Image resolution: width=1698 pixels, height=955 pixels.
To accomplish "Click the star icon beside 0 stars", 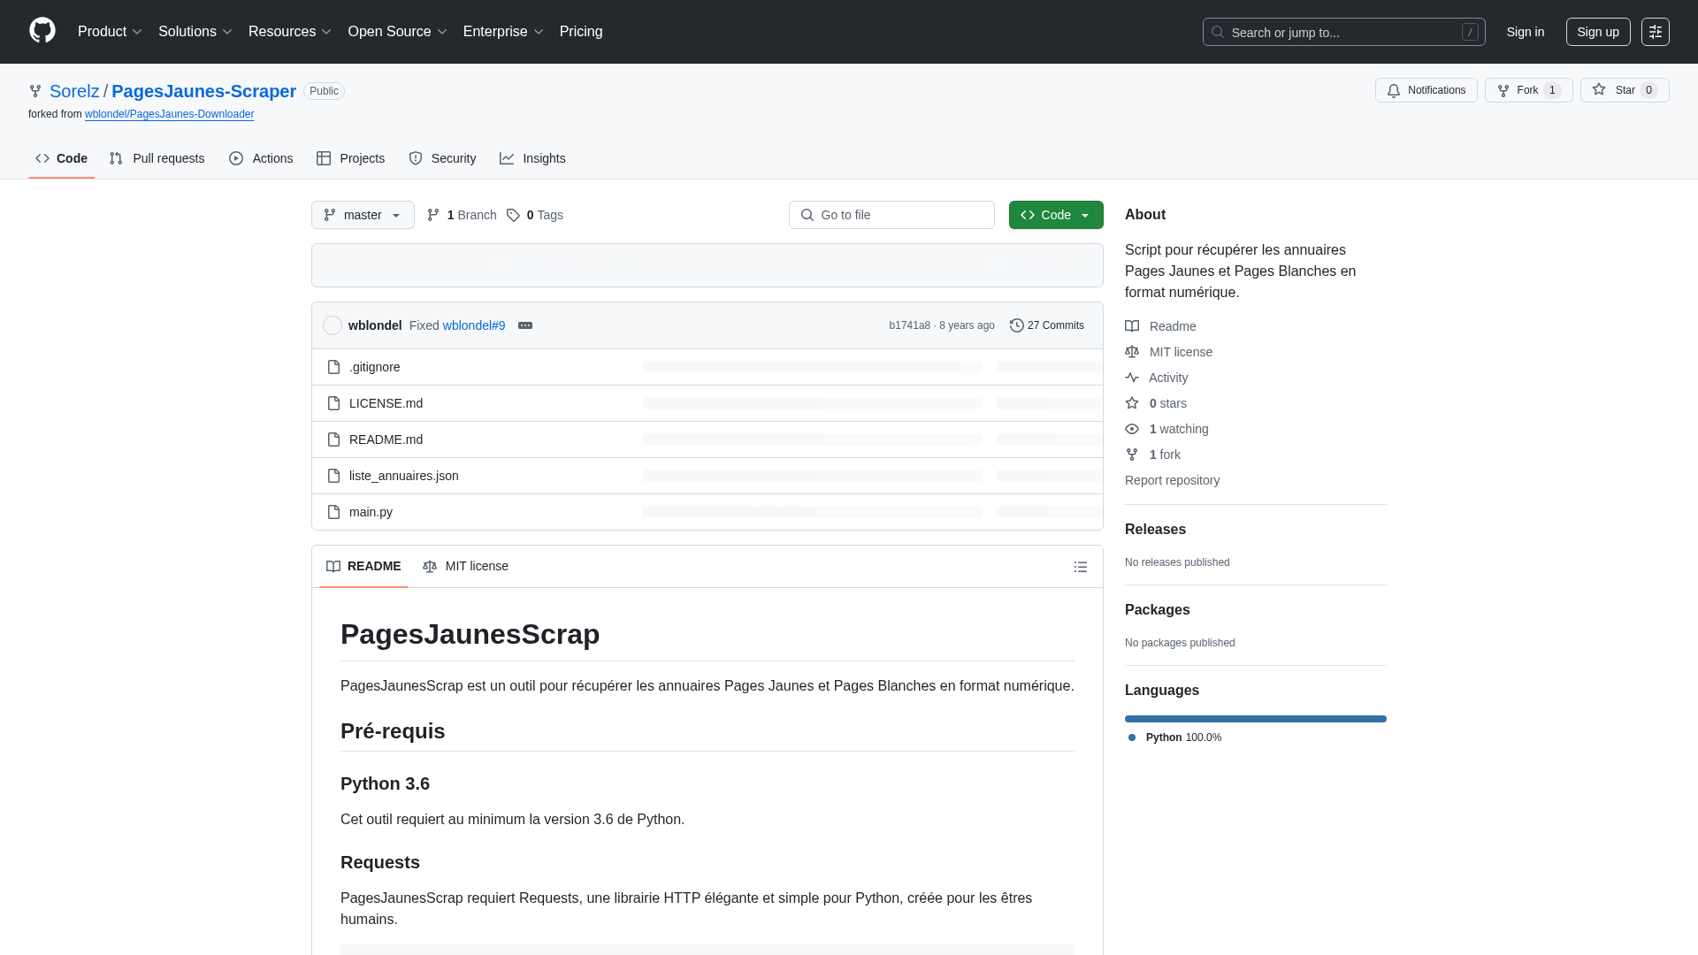I will 1132,403.
